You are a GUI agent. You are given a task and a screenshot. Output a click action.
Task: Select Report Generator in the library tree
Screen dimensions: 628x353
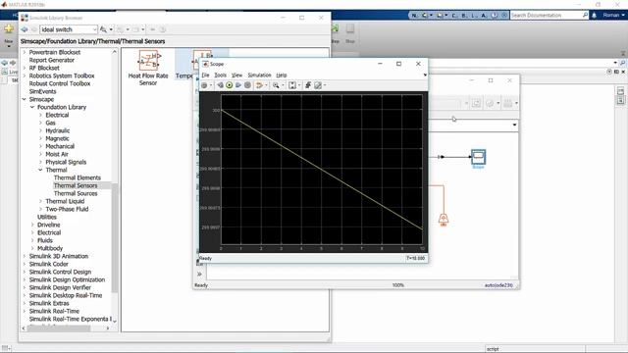click(52, 60)
